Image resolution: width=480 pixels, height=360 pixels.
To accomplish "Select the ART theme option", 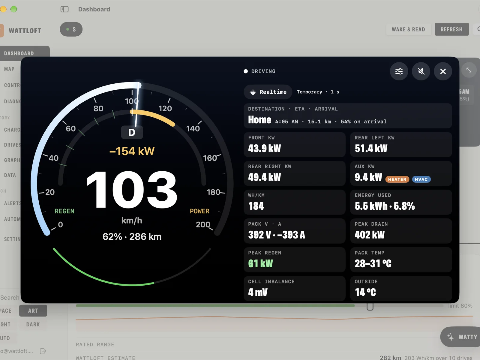I will pyautogui.click(x=33, y=311).
